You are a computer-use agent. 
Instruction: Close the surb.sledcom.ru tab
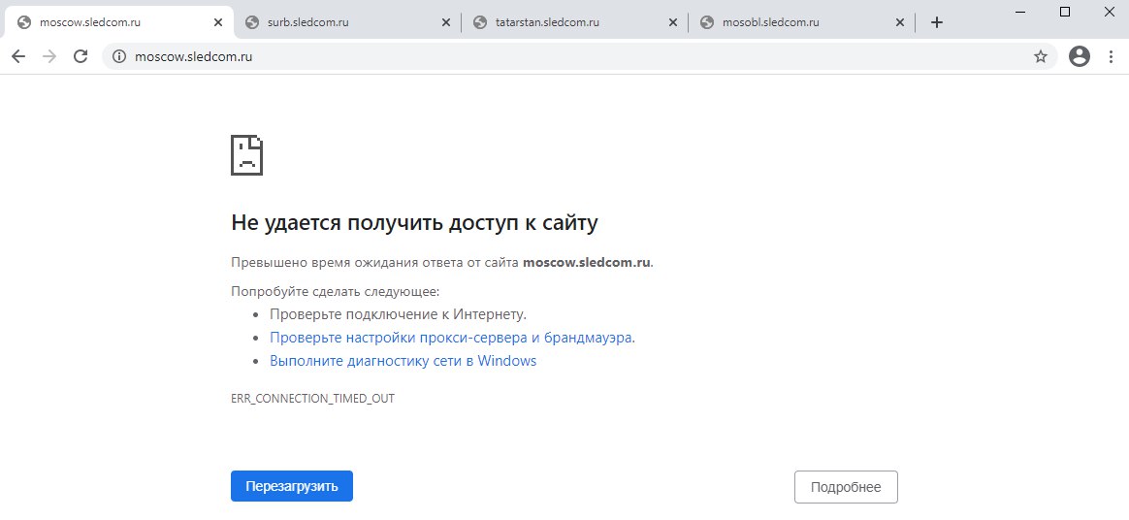click(x=446, y=22)
